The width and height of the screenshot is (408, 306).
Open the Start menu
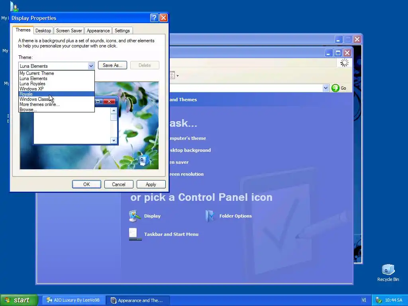19,300
